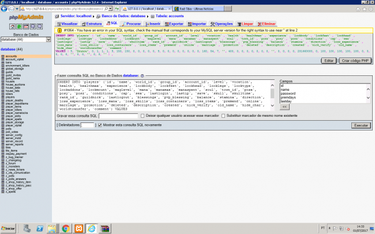Click the Campos list scrollbar

(x=368, y=93)
